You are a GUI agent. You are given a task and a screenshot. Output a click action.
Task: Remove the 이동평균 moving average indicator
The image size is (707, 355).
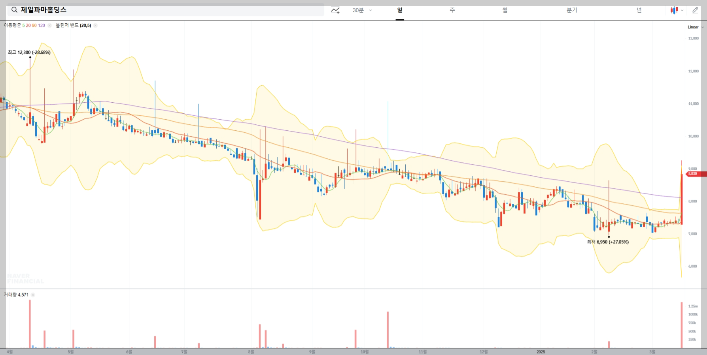[49, 25]
